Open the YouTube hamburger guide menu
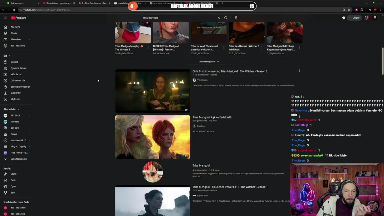Screen dimensions: 384x216 click(5, 18)
